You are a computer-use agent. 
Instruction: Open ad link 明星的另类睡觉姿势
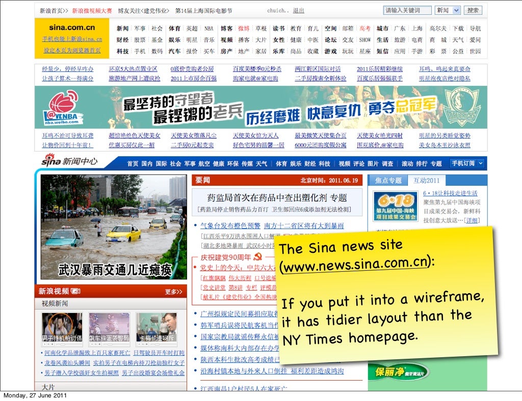pyautogui.click(x=445, y=135)
